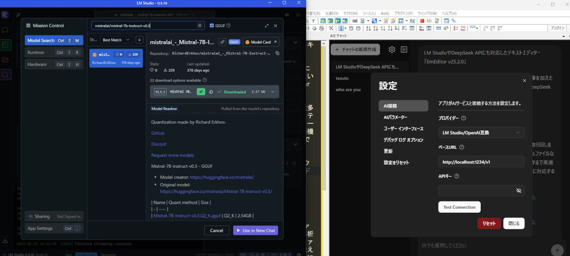Open the Chat icon in LM Studio sidebar
Viewport: 570px width, 256px height.
5,30
